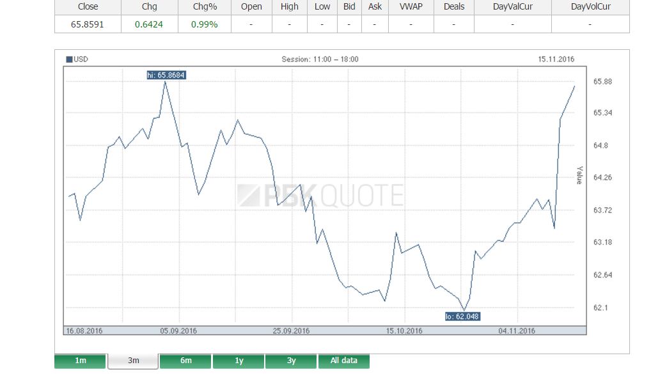The width and height of the screenshot is (667, 374).
Task: Click the Chg% column header
Action: click(x=205, y=7)
